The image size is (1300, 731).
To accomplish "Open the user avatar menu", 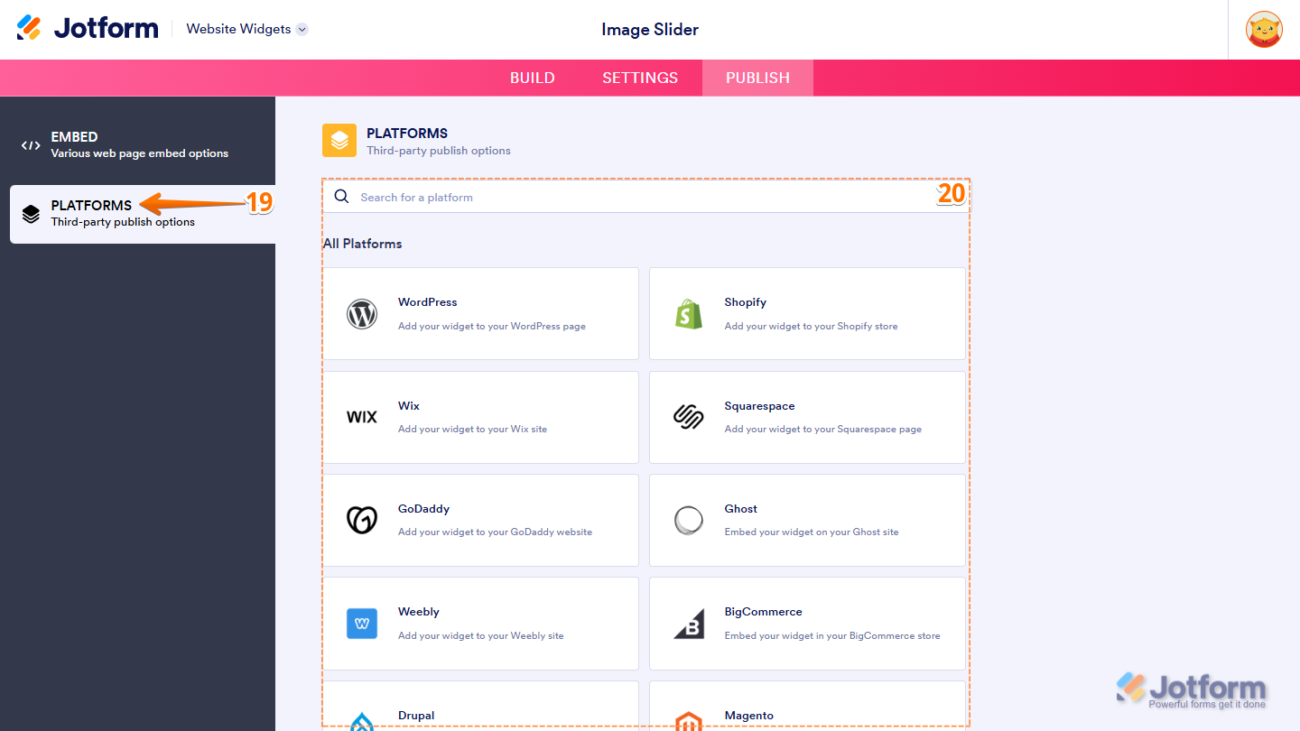I will tap(1264, 30).
